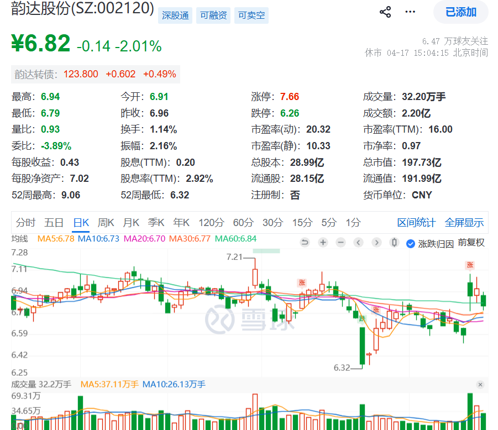Click the 成交量 value 32.20万手 in stats
Viewport: 498px width, 430px height.
tap(424, 97)
